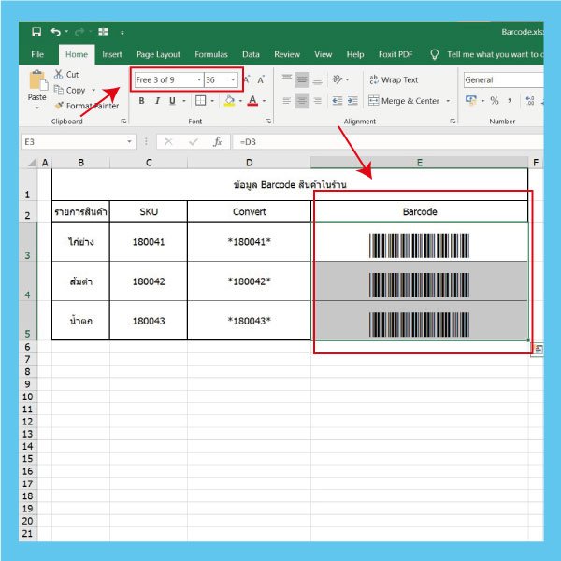Open Merge & Center dropdown arrow
The width and height of the screenshot is (561, 561).
(448, 101)
